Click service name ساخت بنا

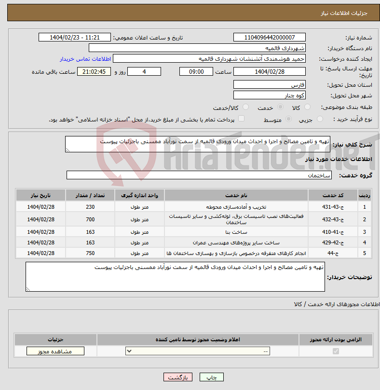(236, 232)
